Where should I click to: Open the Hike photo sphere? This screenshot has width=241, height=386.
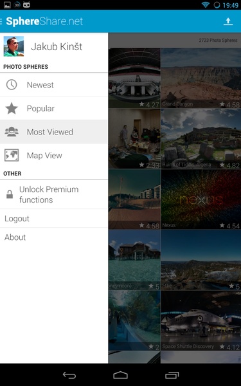coord(201,260)
